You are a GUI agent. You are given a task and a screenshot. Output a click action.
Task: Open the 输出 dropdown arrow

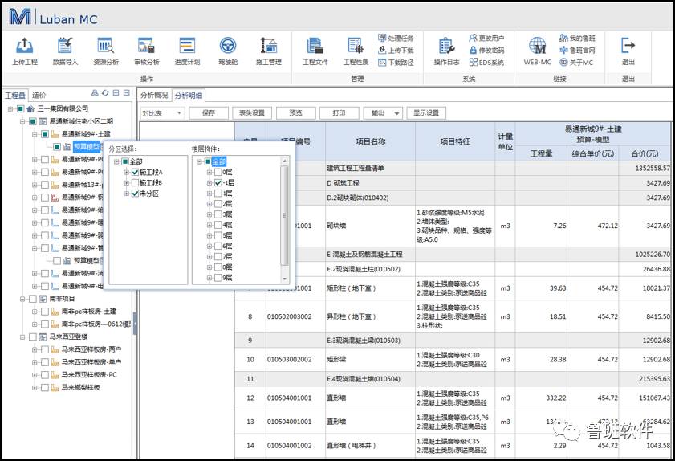click(396, 113)
